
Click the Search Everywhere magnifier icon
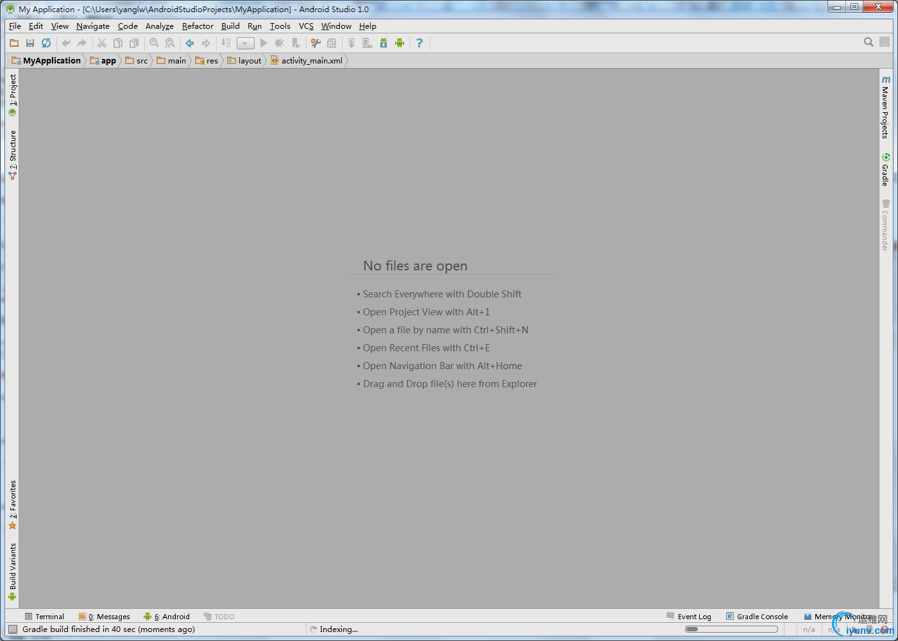(x=868, y=42)
